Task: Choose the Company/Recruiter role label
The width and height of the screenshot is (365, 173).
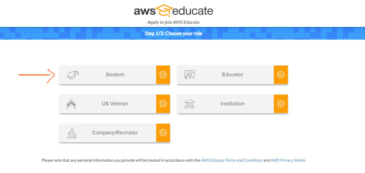Action: [115, 133]
